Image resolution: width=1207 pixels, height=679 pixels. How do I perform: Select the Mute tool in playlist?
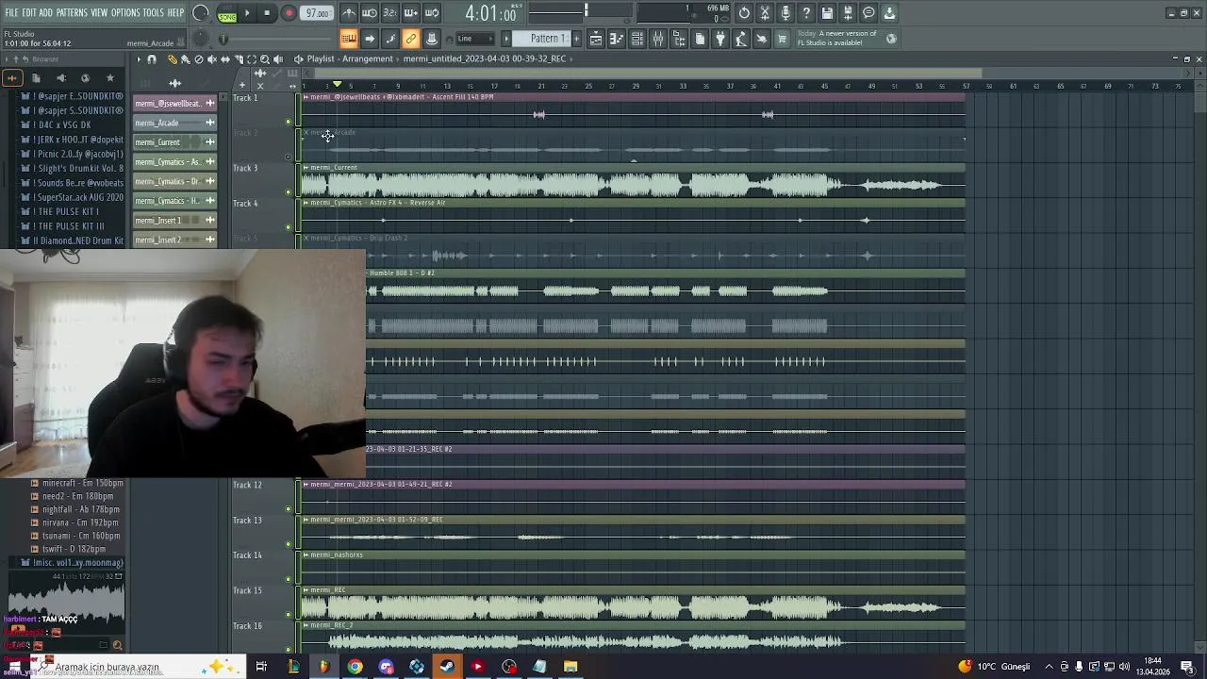point(211,59)
